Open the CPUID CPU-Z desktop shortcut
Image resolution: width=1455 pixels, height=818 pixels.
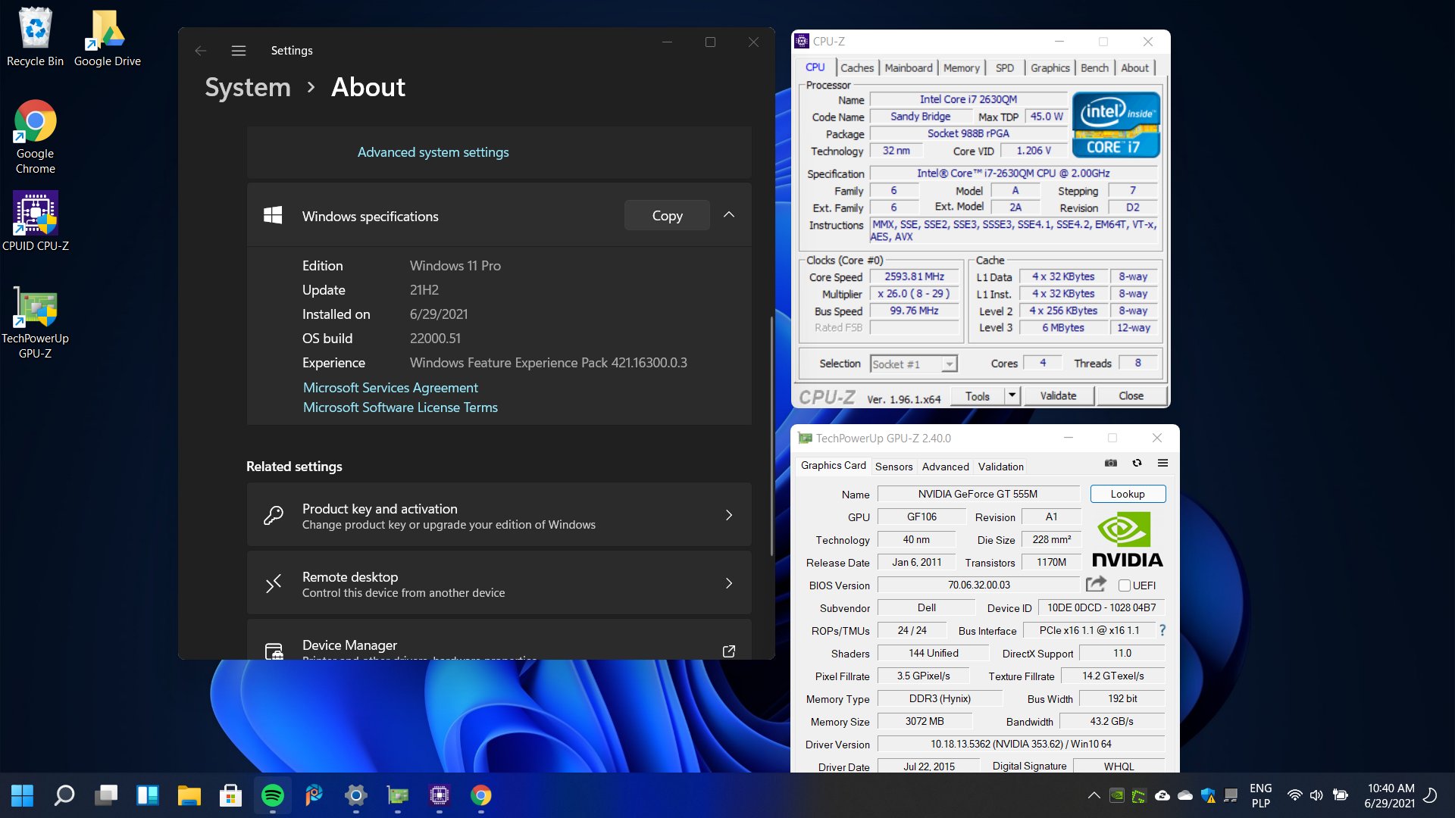(x=35, y=221)
